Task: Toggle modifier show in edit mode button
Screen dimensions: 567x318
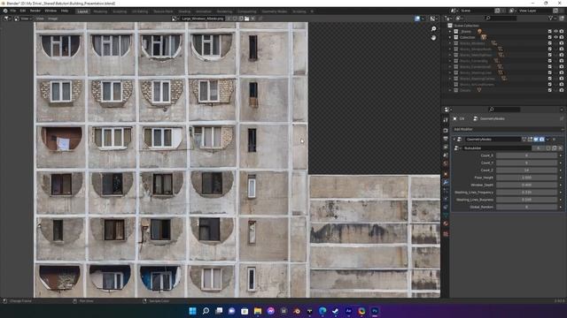Action: tap(530, 140)
